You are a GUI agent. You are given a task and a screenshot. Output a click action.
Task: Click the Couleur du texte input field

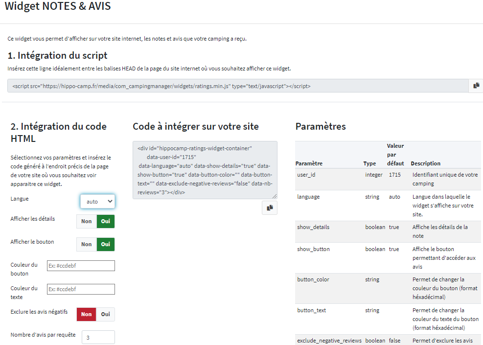[81, 289]
